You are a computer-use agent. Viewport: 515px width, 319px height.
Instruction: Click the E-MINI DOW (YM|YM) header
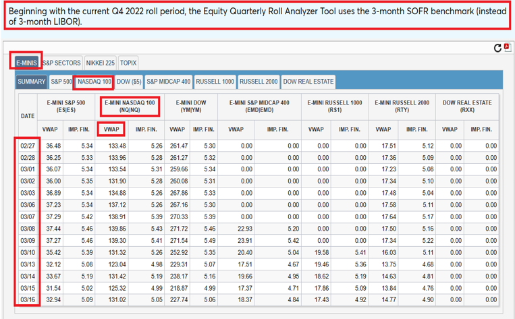[191, 107]
